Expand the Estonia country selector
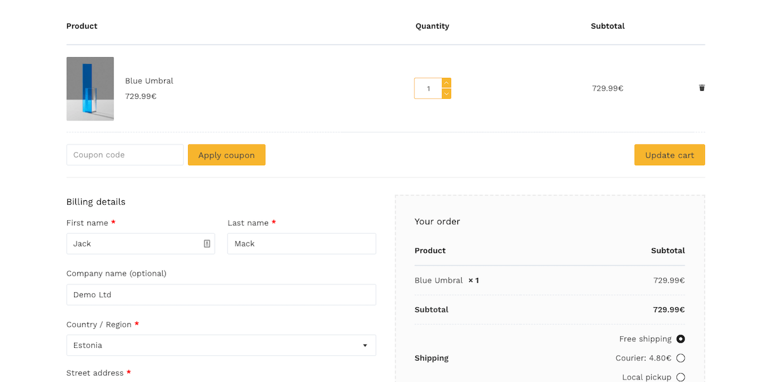Screen dimensions: 760x382 pos(365,345)
